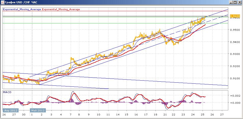Click the MACD indicator label

tap(6, 92)
